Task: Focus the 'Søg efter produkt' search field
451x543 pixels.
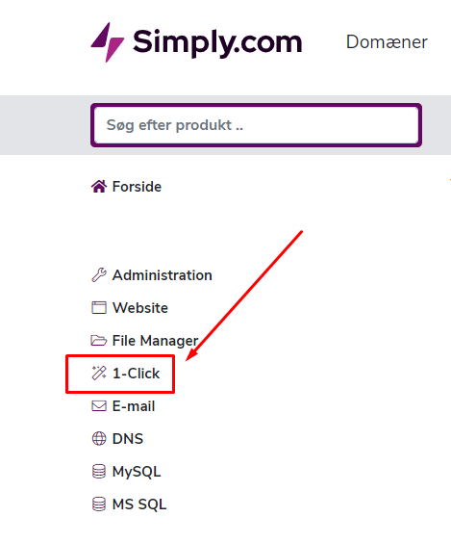Action: coord(257,125)
